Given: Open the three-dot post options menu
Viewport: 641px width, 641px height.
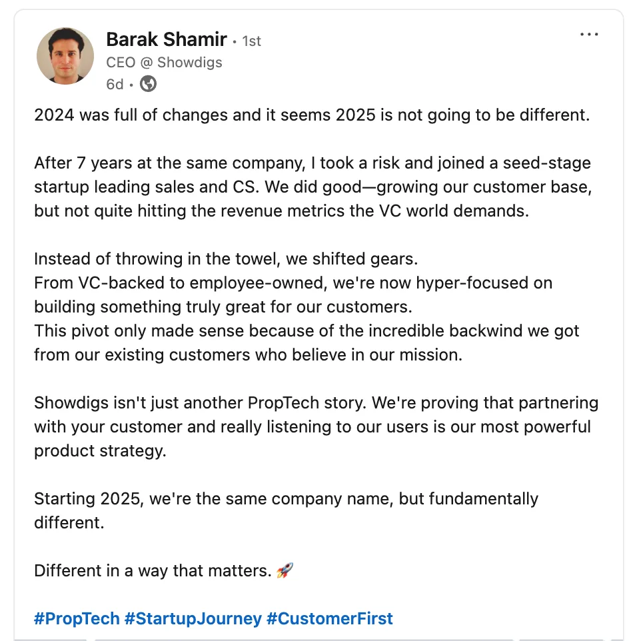Looking at the screenshot, I should 589,35.
